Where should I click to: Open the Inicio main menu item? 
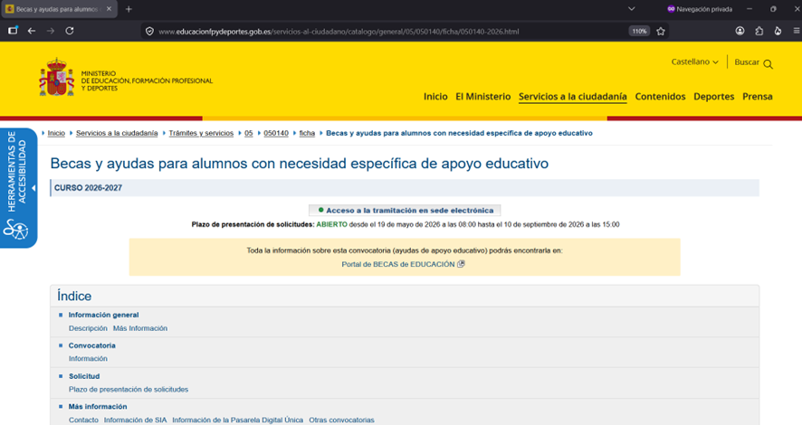[x=435, y=97]
